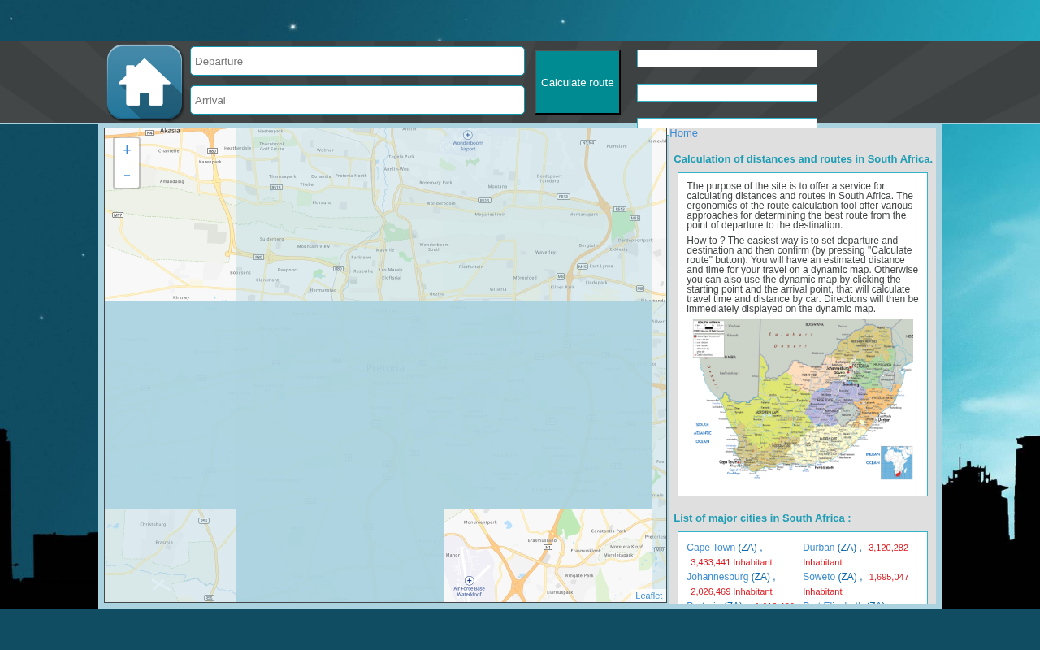Image resolution: width=1040 pixels, height=650 pixels.
Task: Open the Leaflet attribution link
Action: point(648,596)
